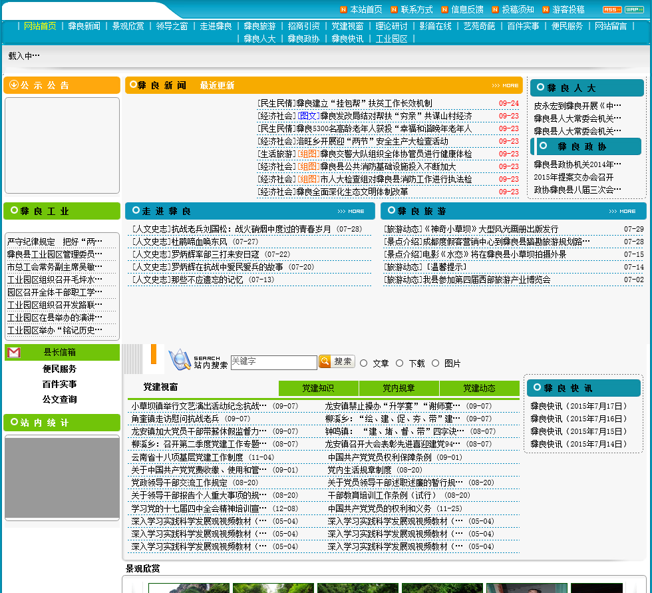Click the orange icon beside 信息反馈

tap(445, 9)
